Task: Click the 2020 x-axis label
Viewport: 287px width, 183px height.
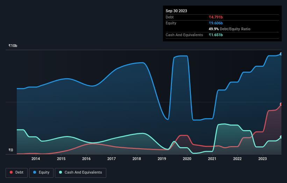Action: tap(187, 159)
